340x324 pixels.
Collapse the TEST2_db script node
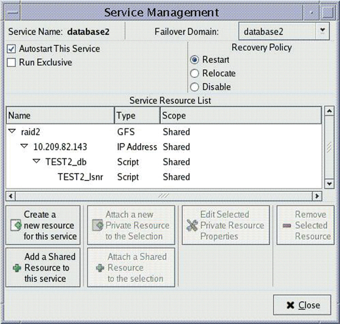point(36,162)
